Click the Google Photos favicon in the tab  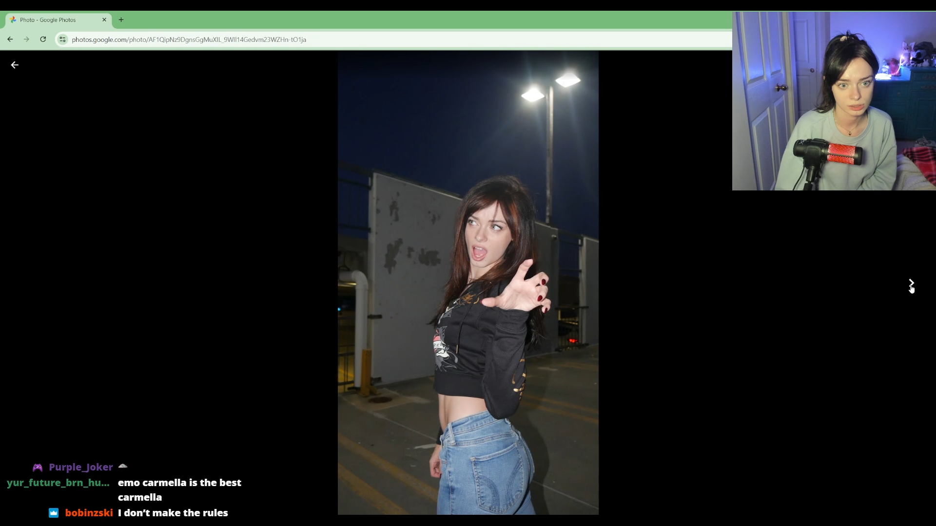tap(13, 20)
